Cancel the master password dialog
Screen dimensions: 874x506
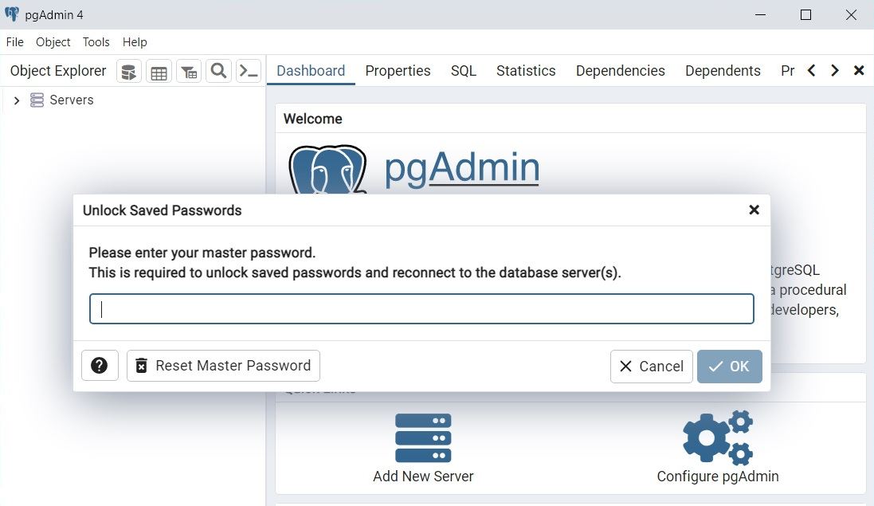[x=651, y=366]
